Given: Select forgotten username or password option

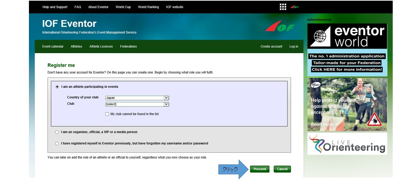Looking at the screenshot, I should point(57,143).
